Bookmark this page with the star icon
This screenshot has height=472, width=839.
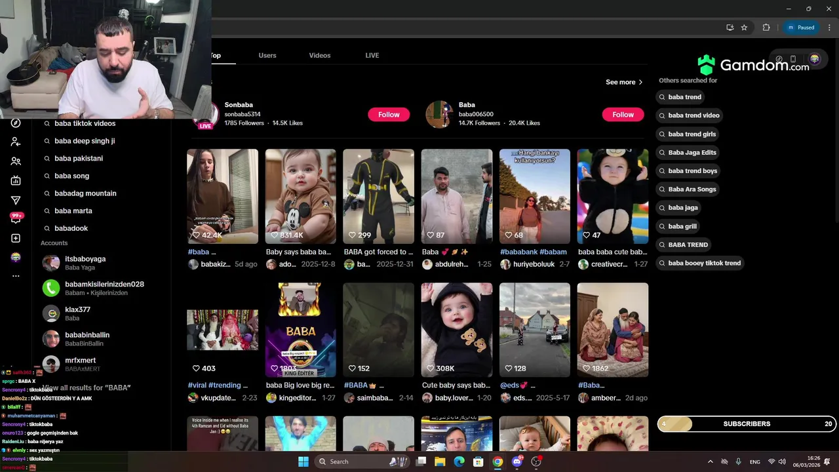[x=744, y=28]
